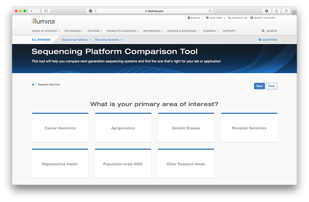Expand the Informatics menu

click(153, 31)
